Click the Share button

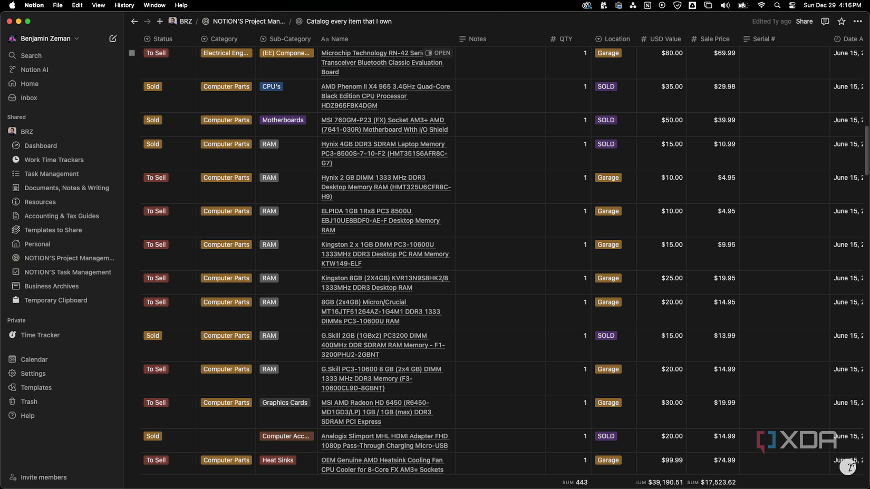(x=804, y=22)
